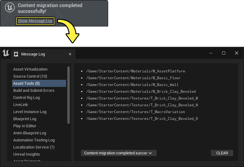
Task: Click the Show Message Log link
Action: 35,21
